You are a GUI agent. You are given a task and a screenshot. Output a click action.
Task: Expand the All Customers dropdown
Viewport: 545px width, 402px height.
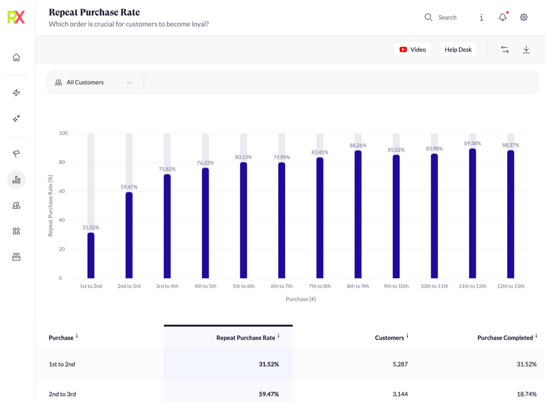(94, 83)
